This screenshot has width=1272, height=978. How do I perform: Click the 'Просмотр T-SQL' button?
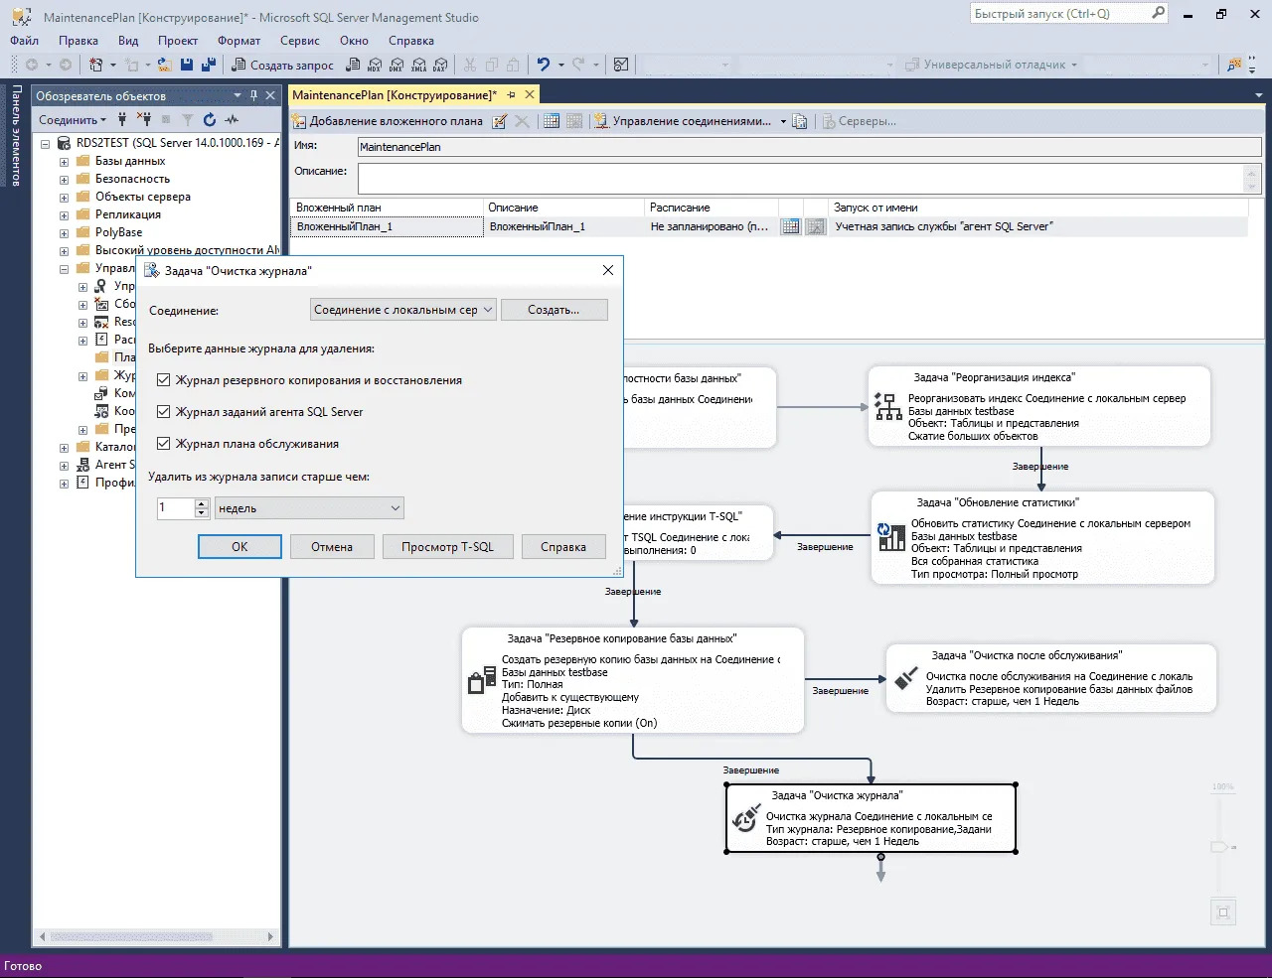[x=447, y=547]
